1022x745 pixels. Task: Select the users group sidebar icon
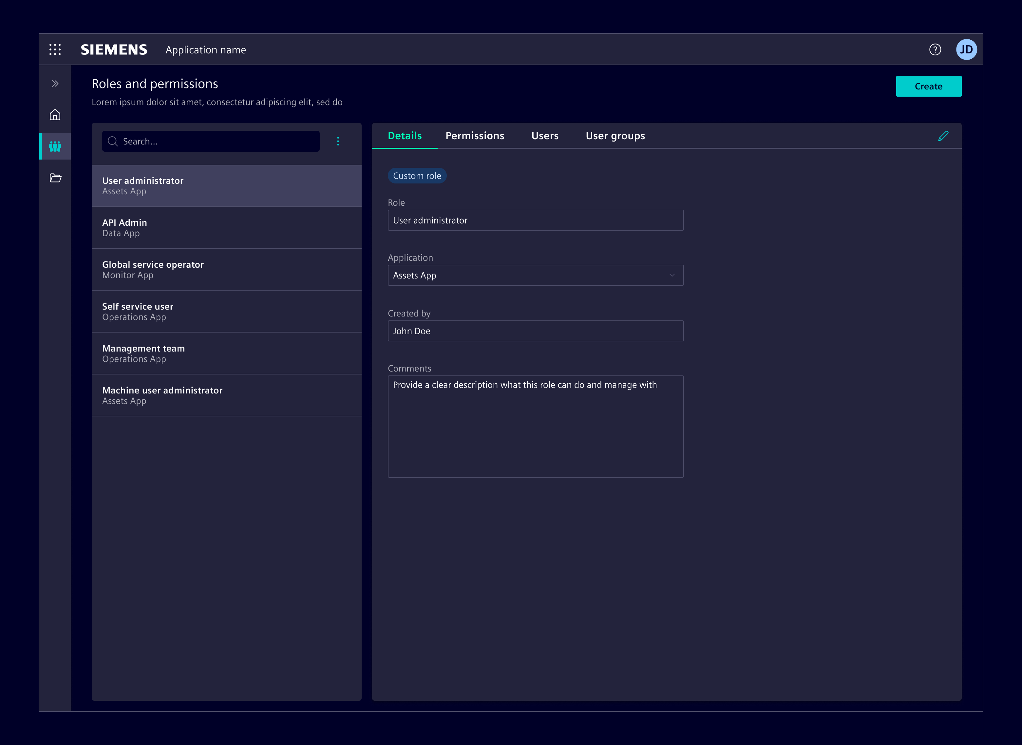[55, 146]
